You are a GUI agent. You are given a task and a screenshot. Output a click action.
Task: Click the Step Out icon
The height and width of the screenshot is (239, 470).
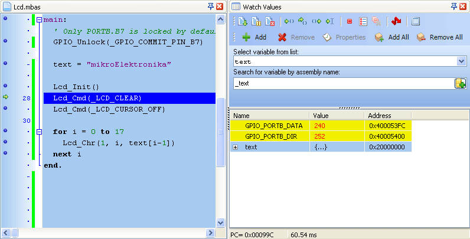(316, 21)
